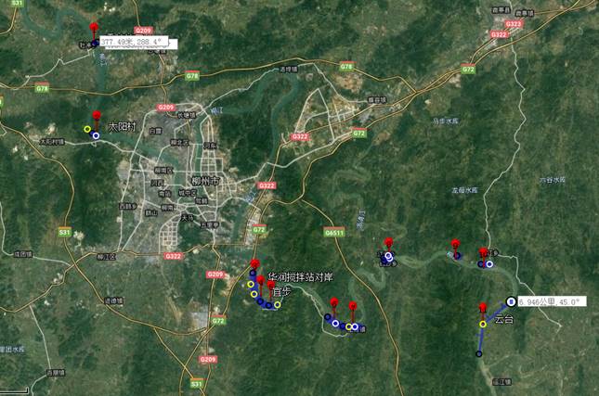The image size is (599, 396).
Task: Click the white-ringed marker below 太阳村 pin
Action: pyautogui.click(x=96, y=135)
